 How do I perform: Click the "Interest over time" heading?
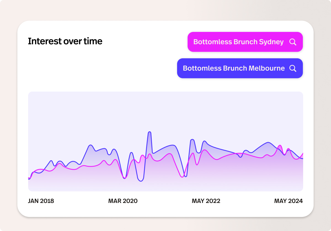[65, 41]
